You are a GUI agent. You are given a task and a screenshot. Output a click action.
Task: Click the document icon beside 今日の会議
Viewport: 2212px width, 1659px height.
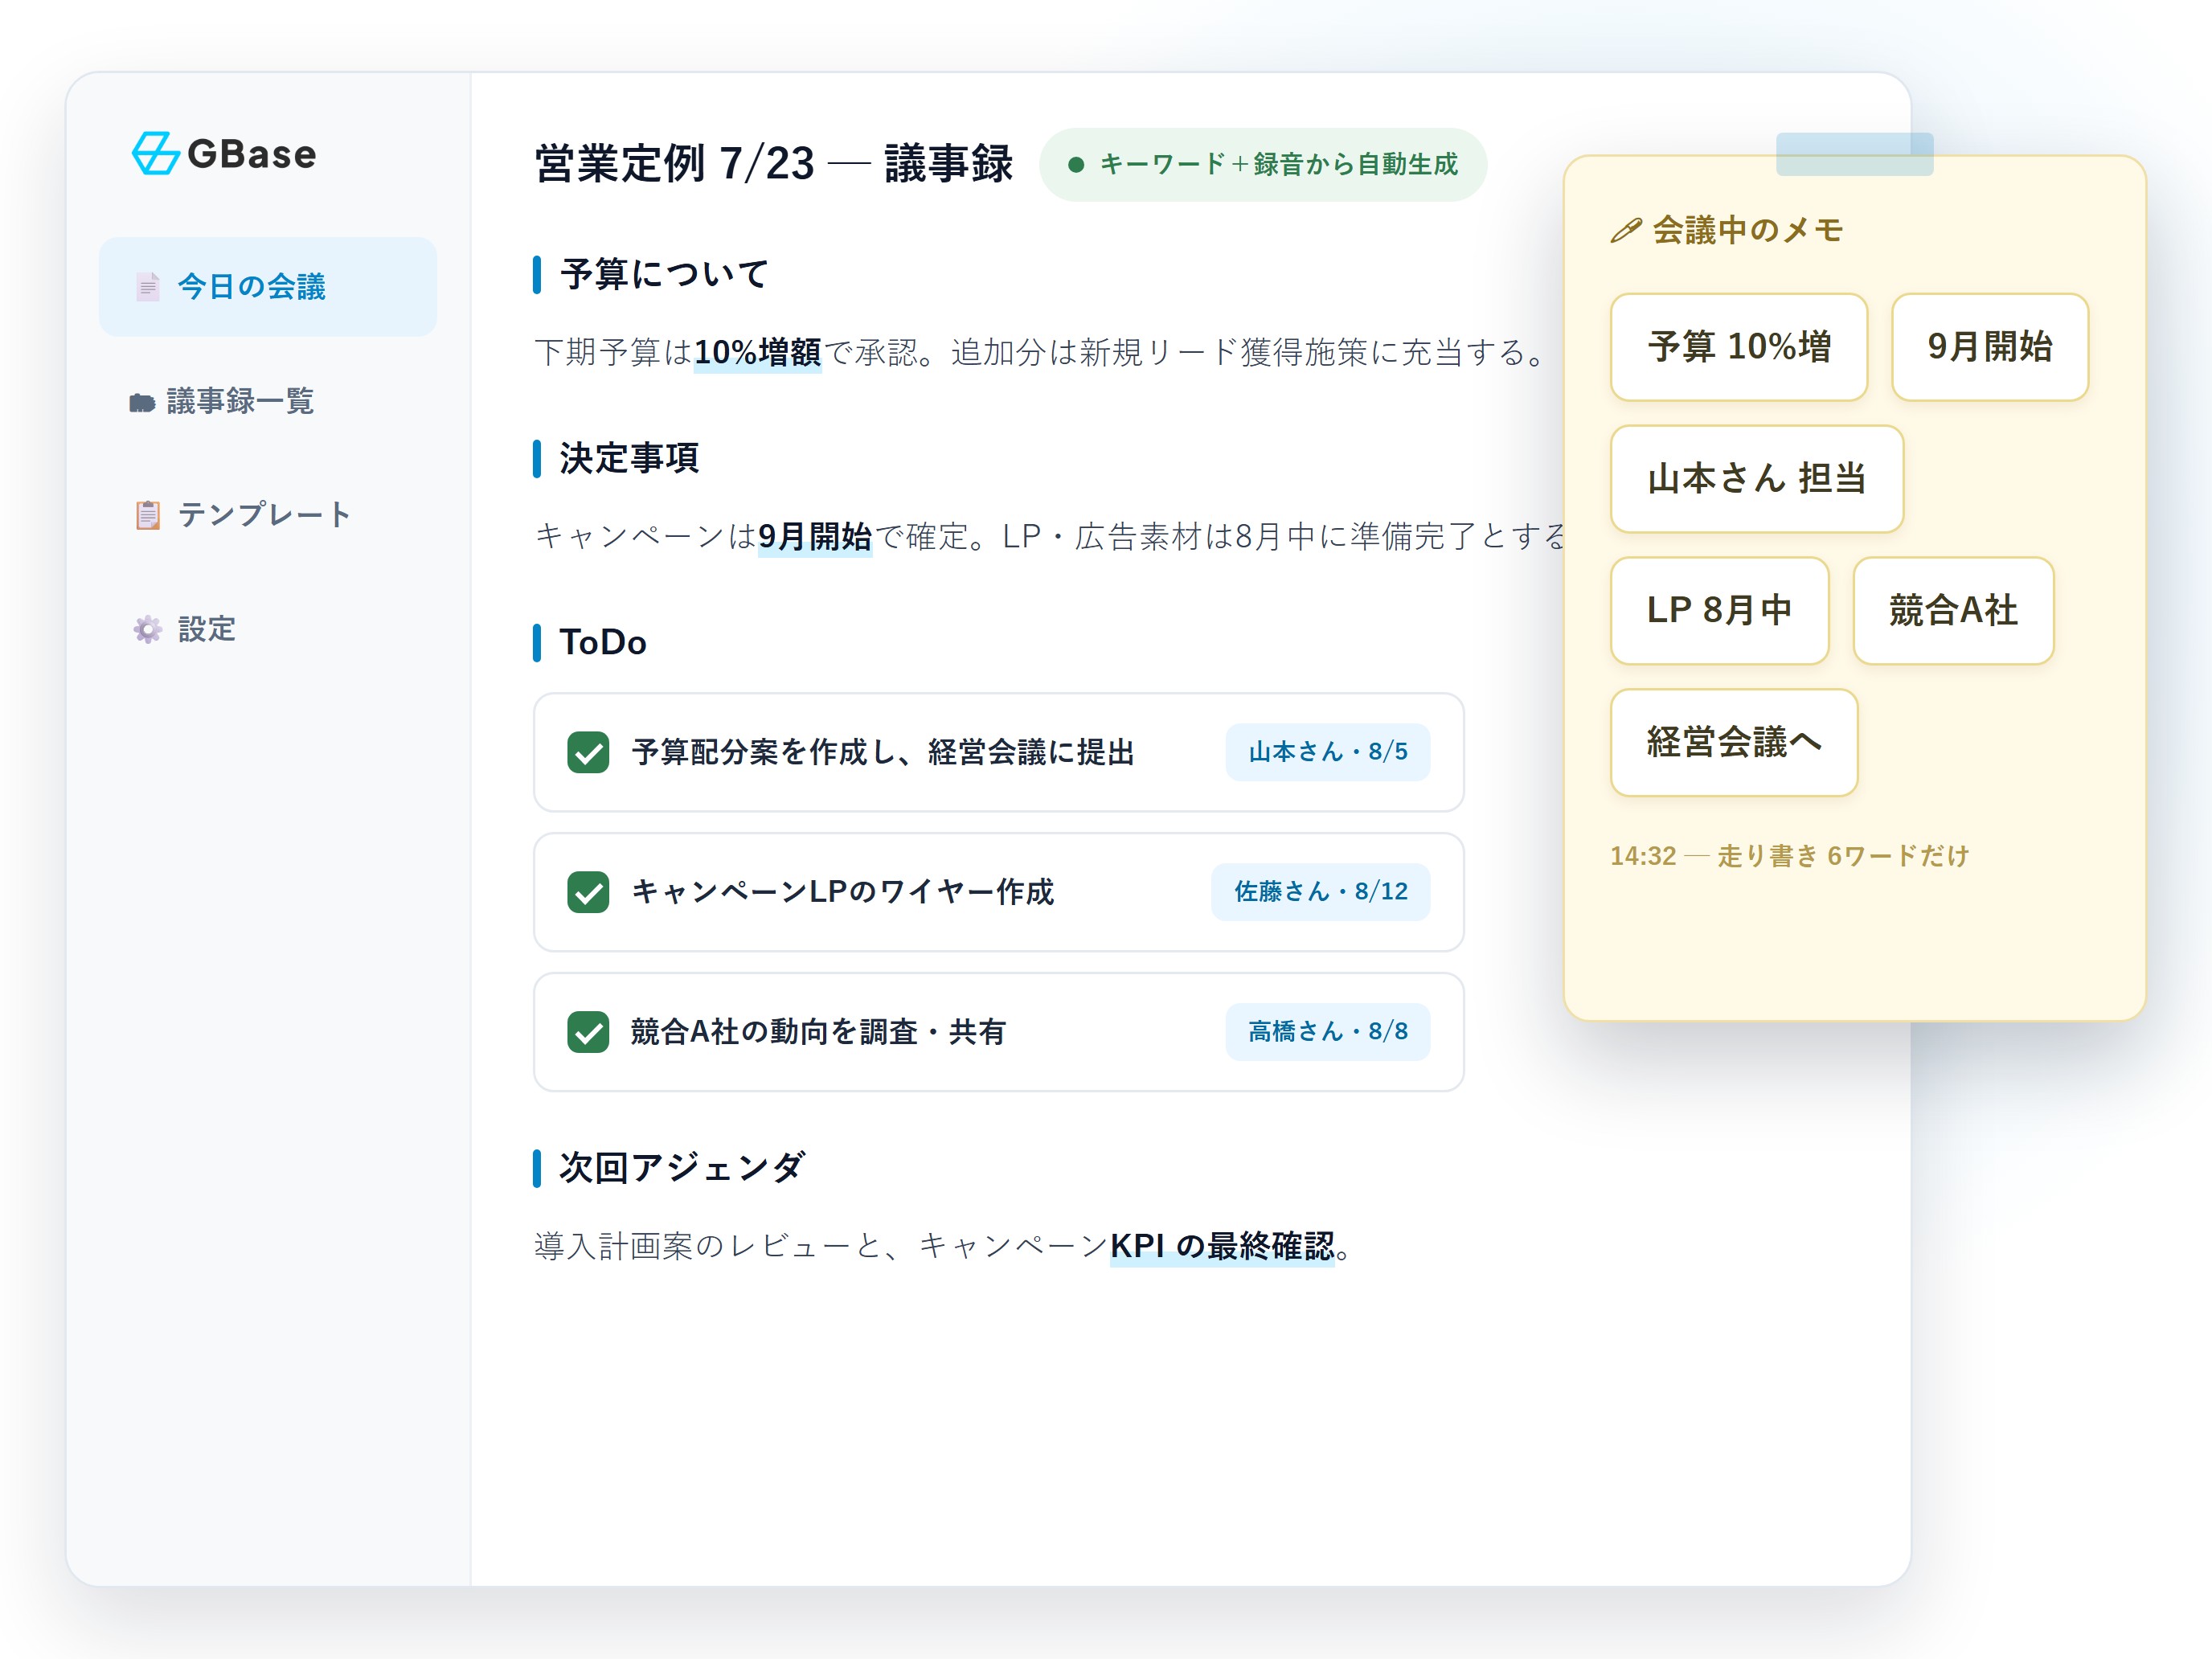pyautogui.click(x=148, y=287)
